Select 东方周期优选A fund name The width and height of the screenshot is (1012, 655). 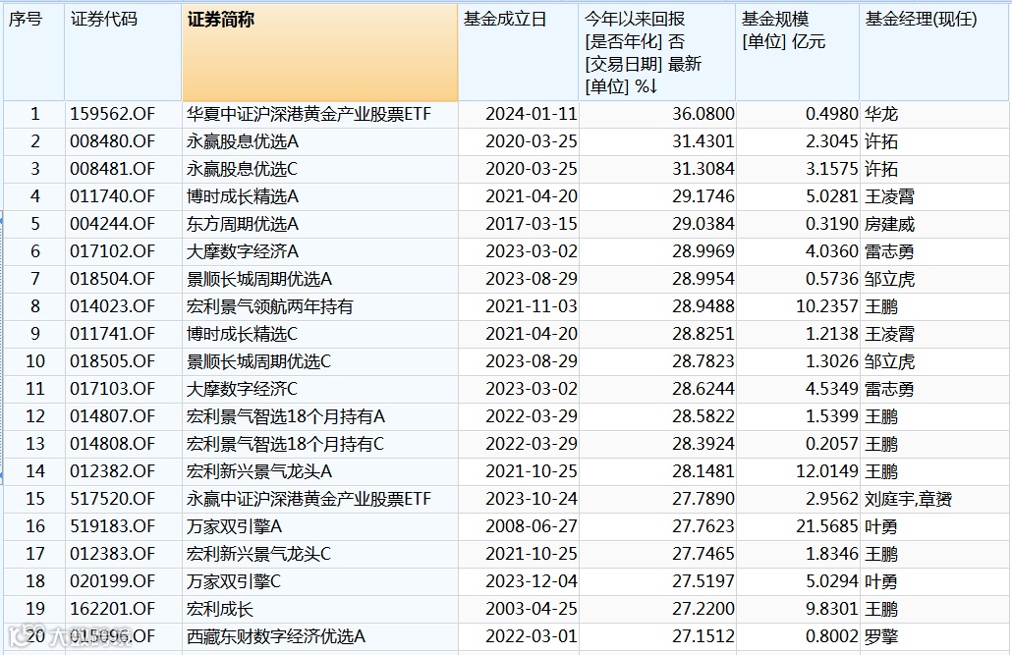pos(243,224)
